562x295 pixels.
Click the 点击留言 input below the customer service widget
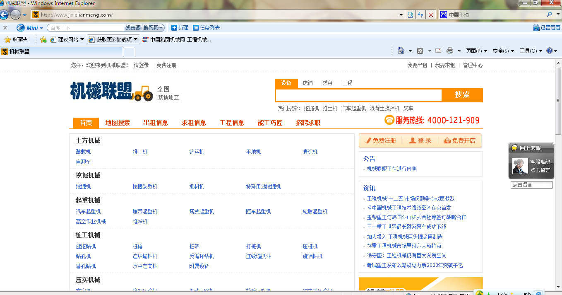(531, 185)
